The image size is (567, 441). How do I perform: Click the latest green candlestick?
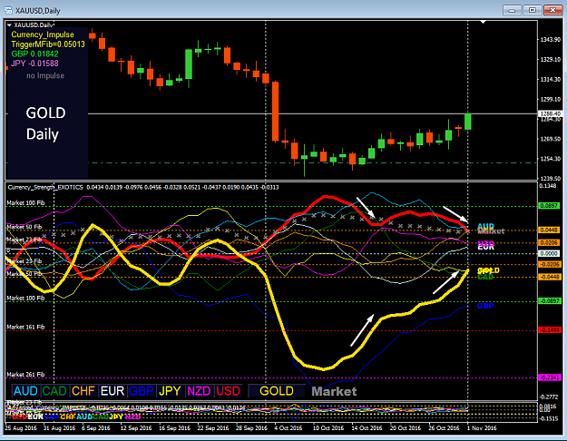click(468, 121)
